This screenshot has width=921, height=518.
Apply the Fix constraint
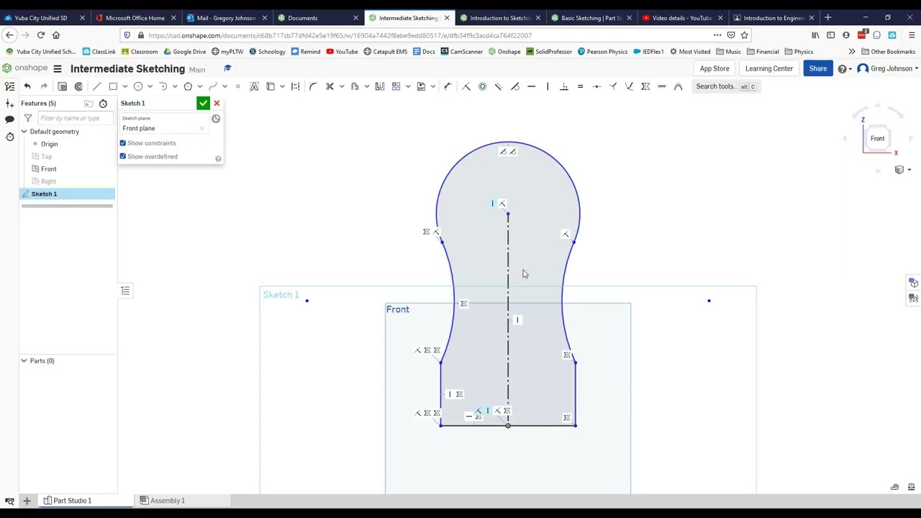(662, 86)
